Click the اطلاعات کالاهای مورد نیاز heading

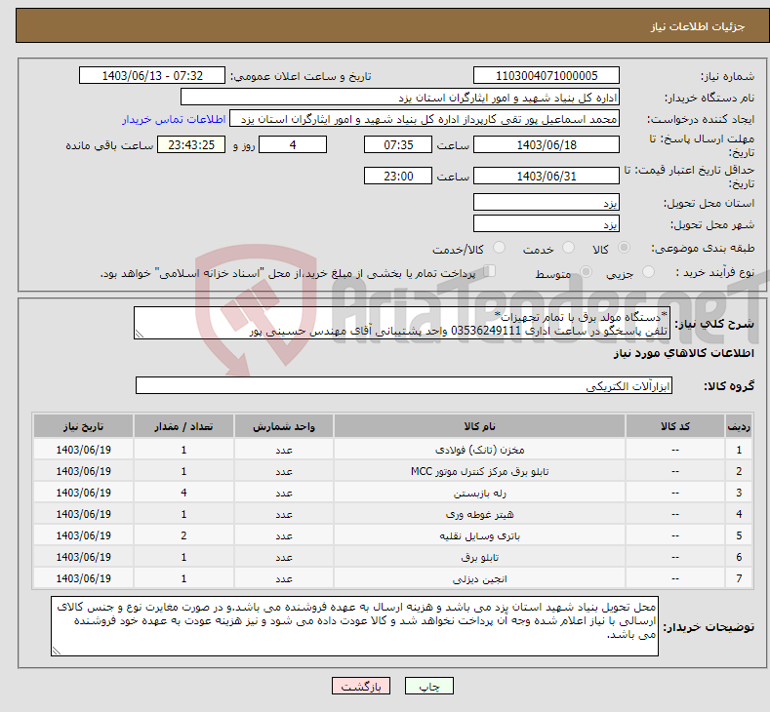tap(683, 353)
